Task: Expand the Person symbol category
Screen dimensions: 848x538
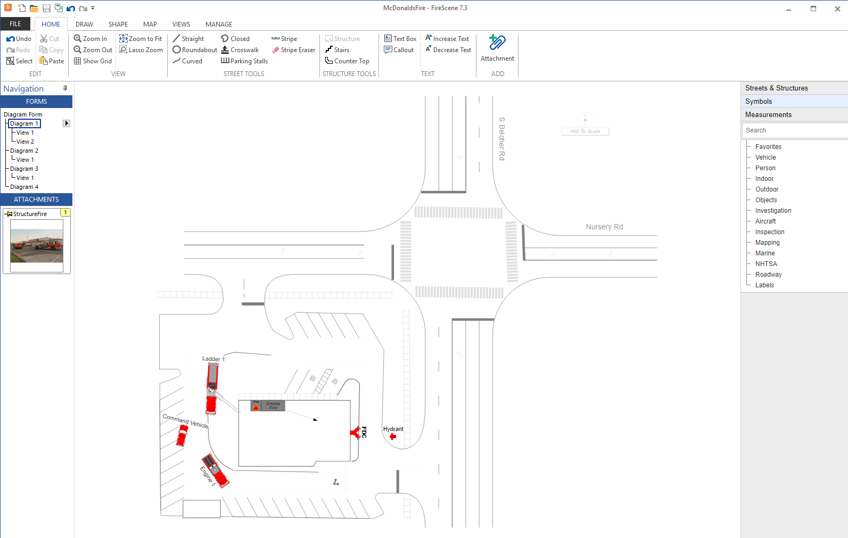Action: tap(765, 168)
